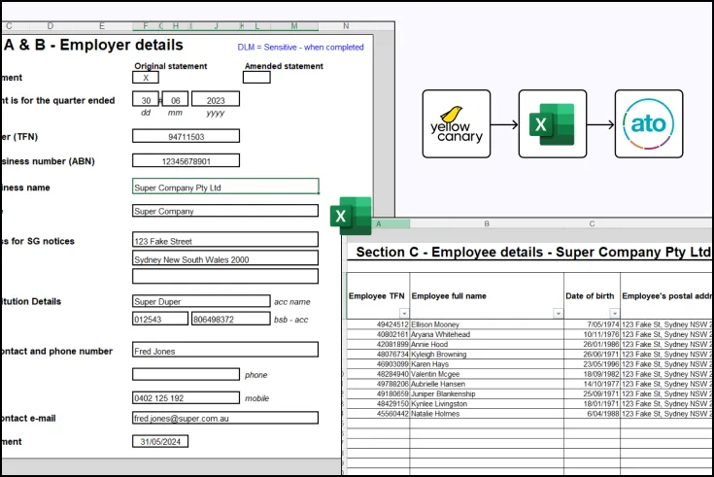Toggle the Original statement X box
Image resolution: width=714 pixels, height=477 pixels.
click(146, 78)
